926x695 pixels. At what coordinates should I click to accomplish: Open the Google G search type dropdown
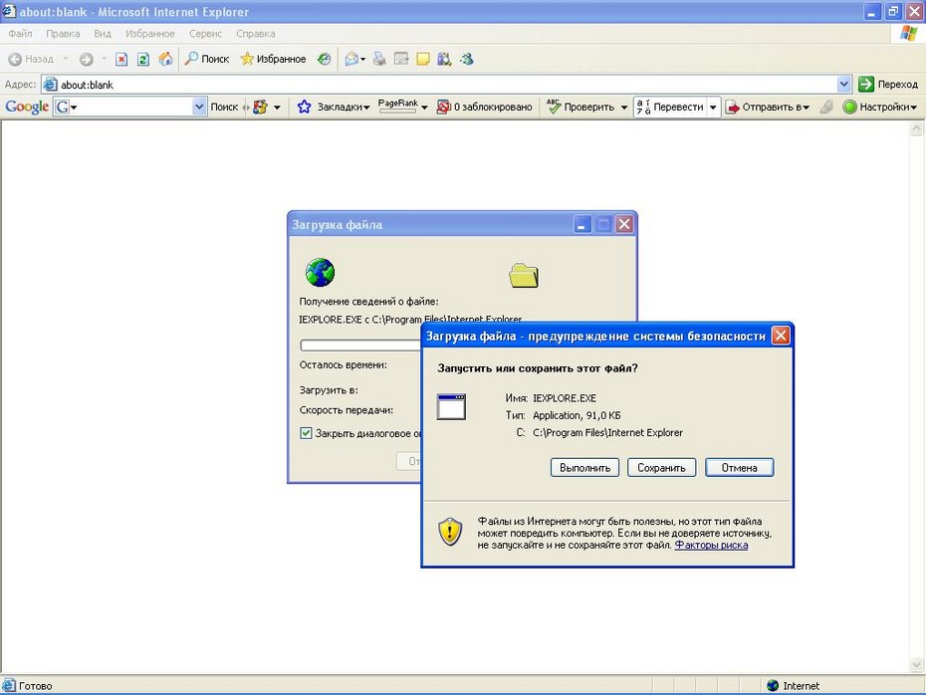coord(66,107)
